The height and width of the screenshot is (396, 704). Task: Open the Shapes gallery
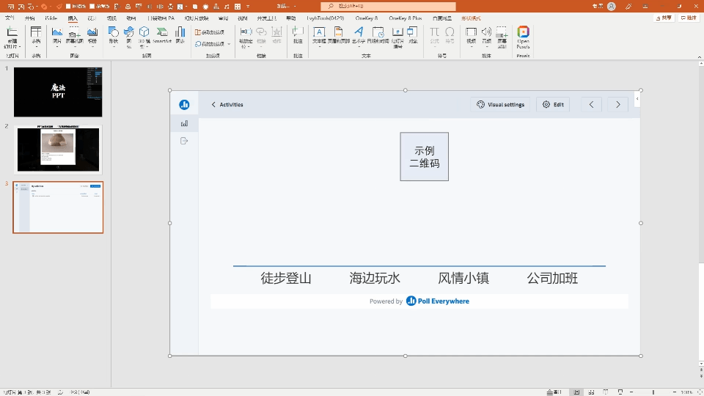[113, 37]
